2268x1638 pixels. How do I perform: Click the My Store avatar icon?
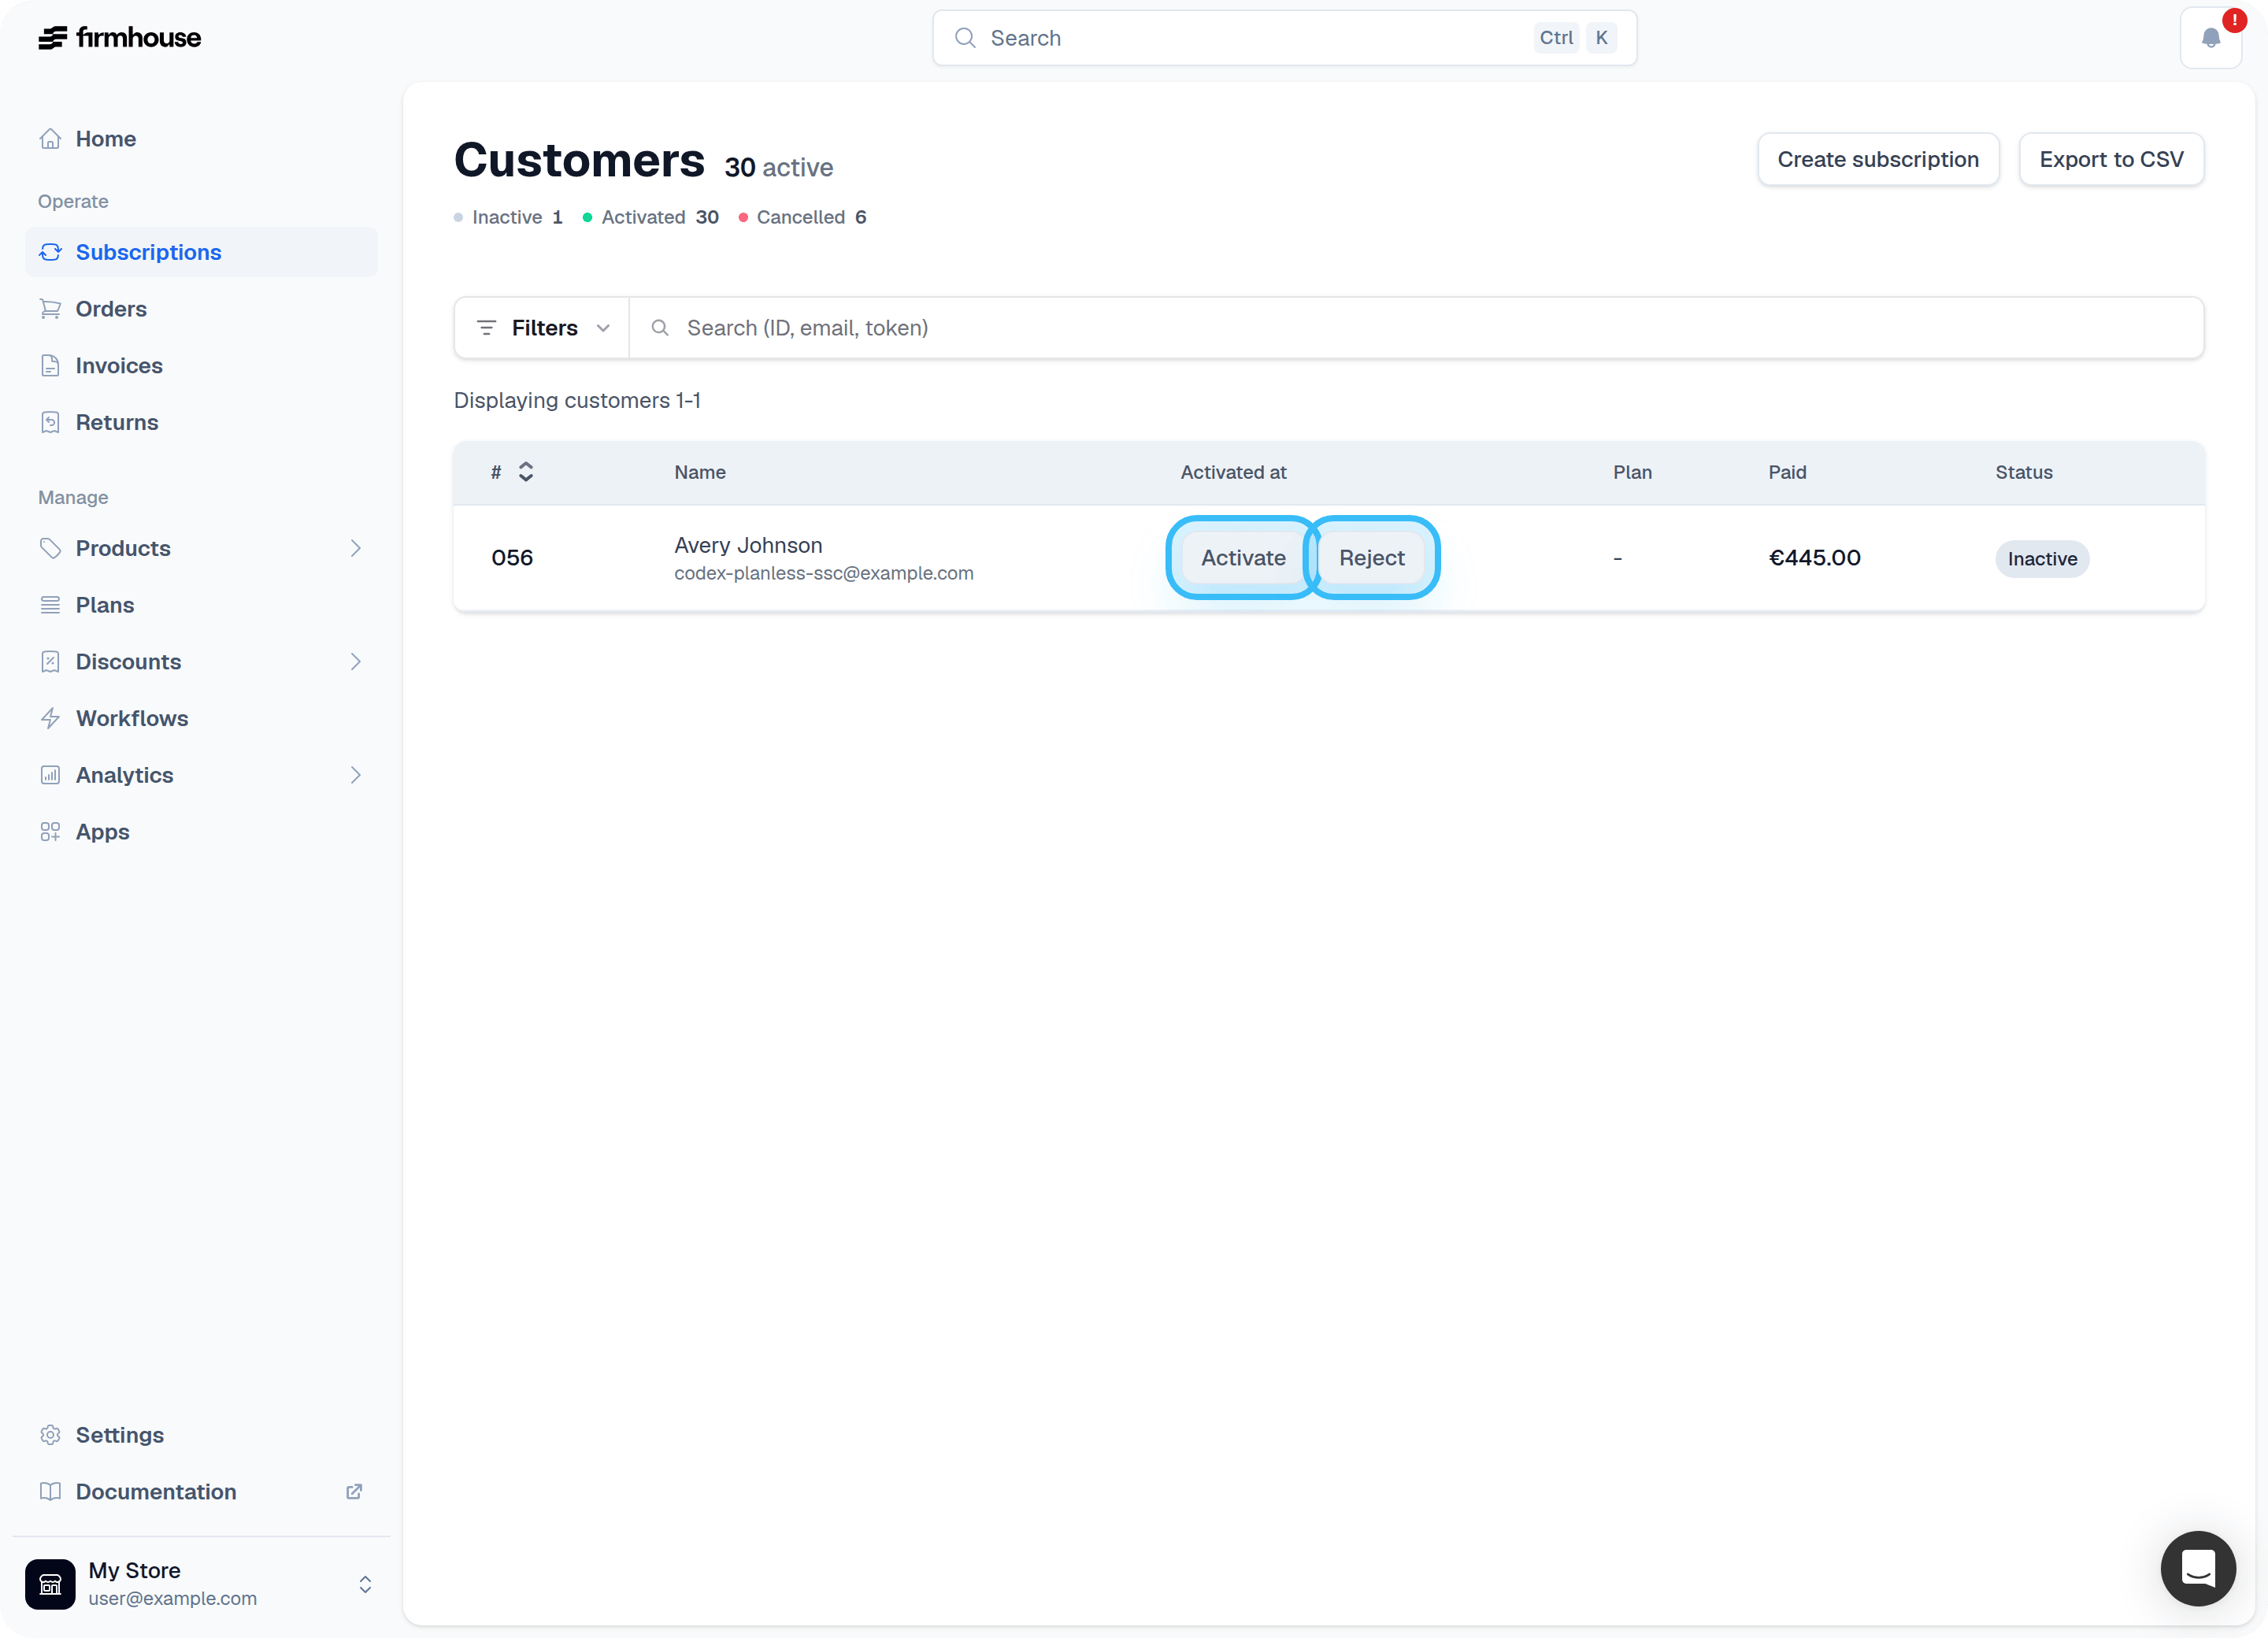(50, 1584)
